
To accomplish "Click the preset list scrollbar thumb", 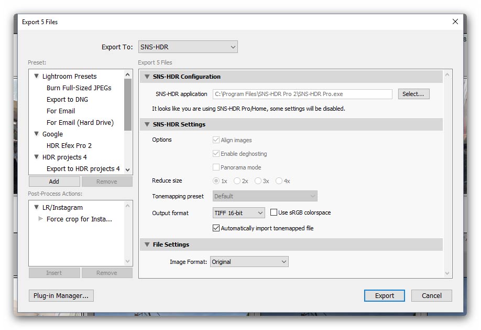I will point(128,105).
